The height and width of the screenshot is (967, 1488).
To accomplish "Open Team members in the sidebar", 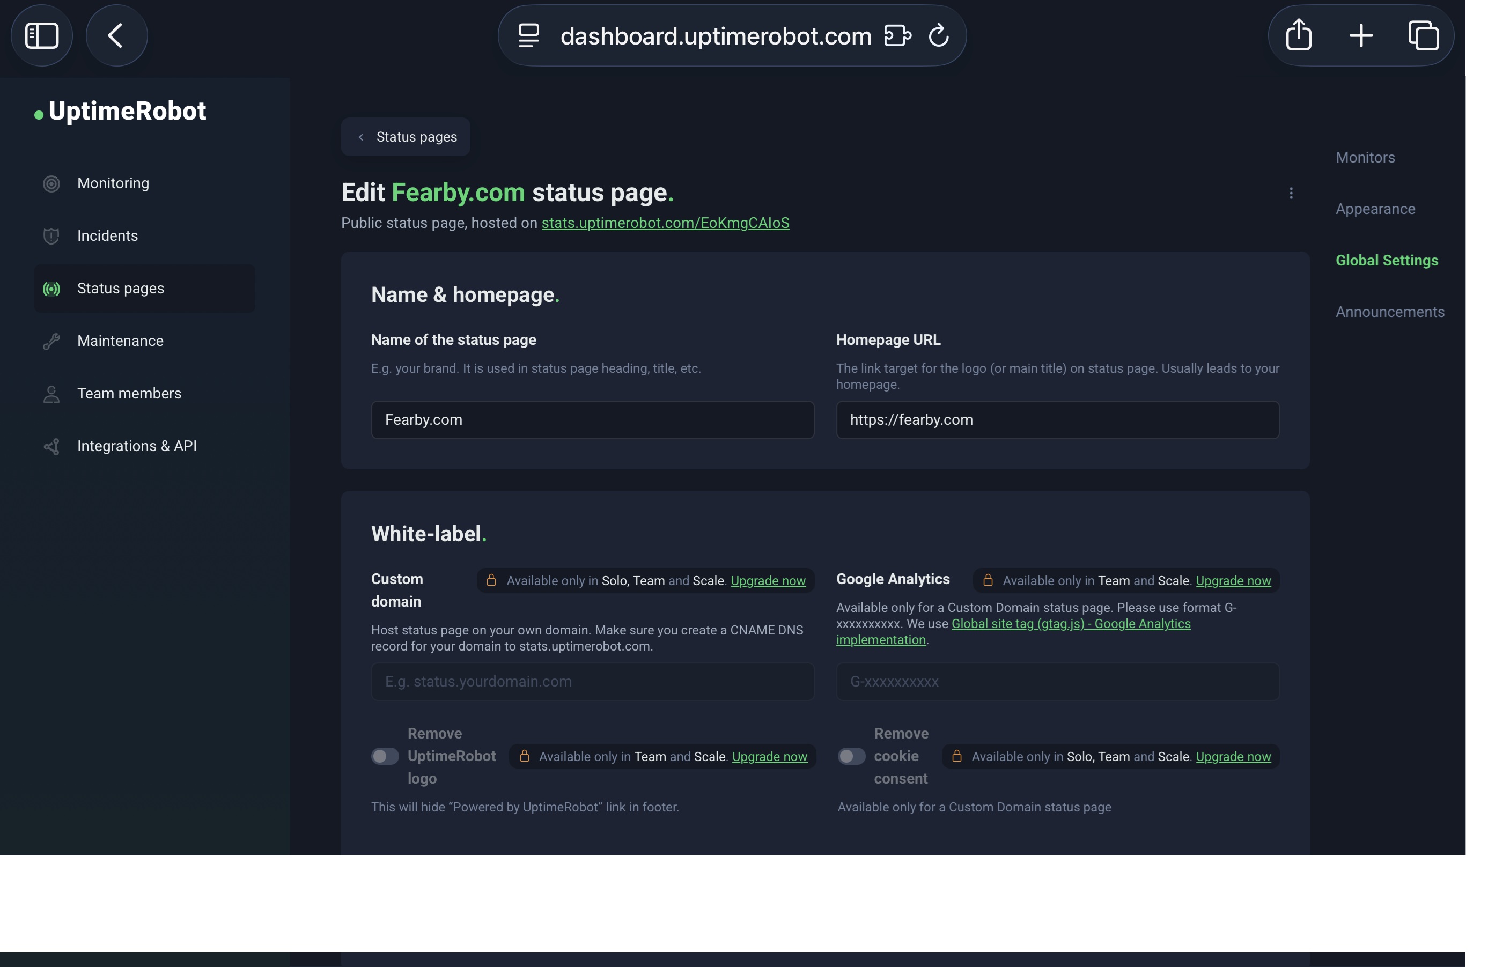I will point(144,394).
